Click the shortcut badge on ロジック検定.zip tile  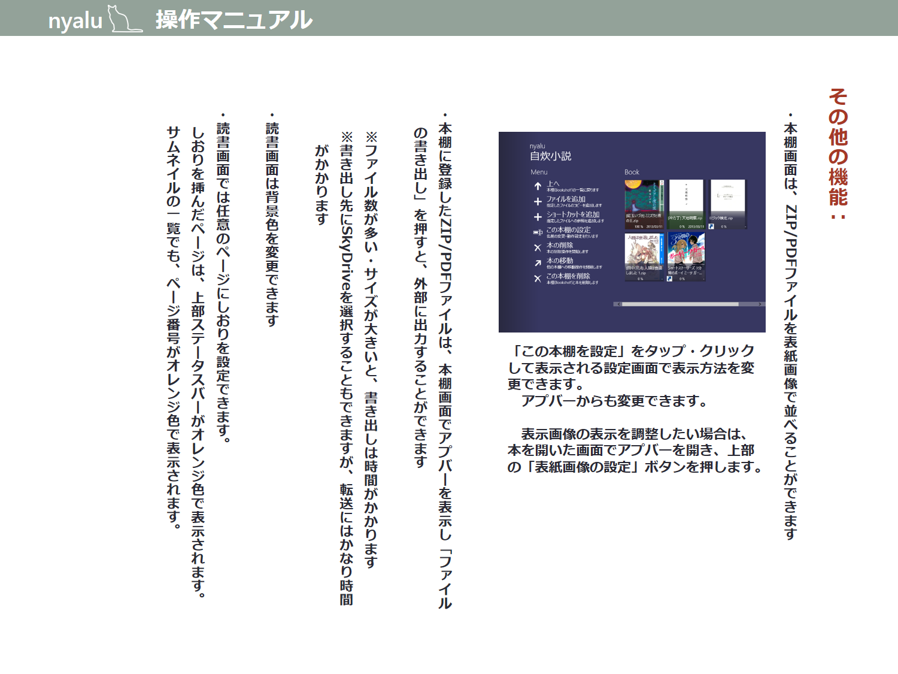tap(711, 226)
